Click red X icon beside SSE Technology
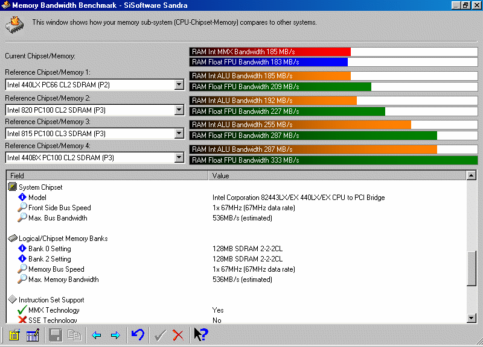Screen dimensions: 483x347 click(22, 320)
